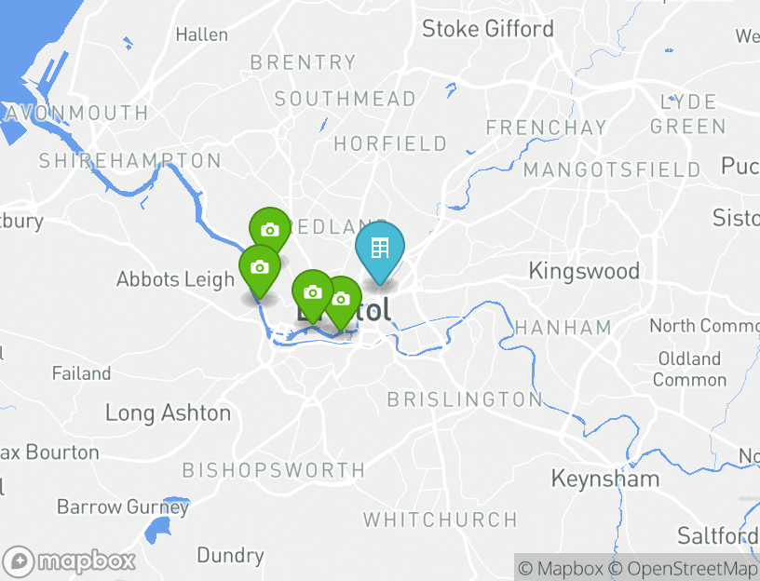This screenshot has height=581, width=760.
Task: Click the Avonmouth district label
Action: [74, 113]
